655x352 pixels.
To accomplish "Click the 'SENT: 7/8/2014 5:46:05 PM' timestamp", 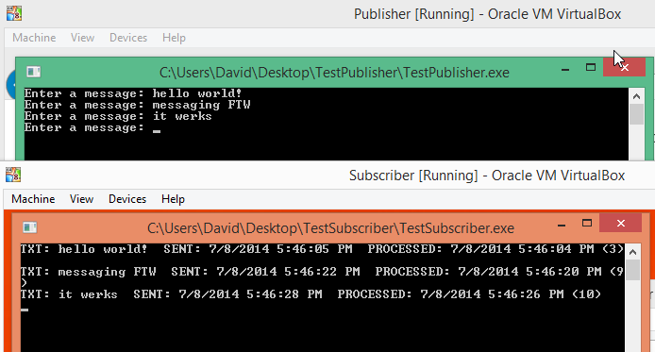I will (x=258, y=249).
